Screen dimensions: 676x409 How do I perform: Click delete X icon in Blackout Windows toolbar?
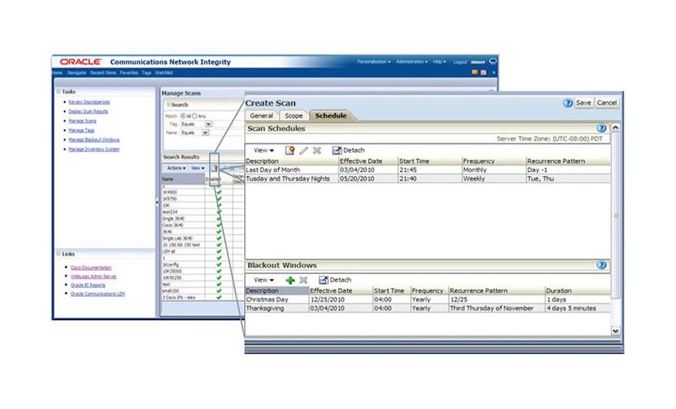click(303, 280)
